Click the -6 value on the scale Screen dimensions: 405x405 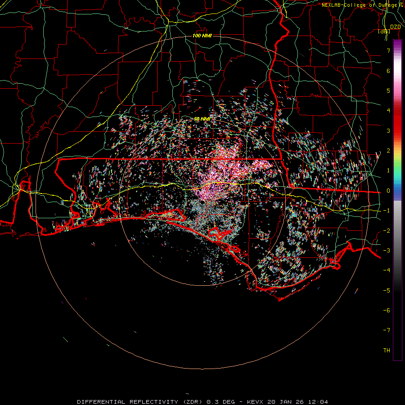387,310
